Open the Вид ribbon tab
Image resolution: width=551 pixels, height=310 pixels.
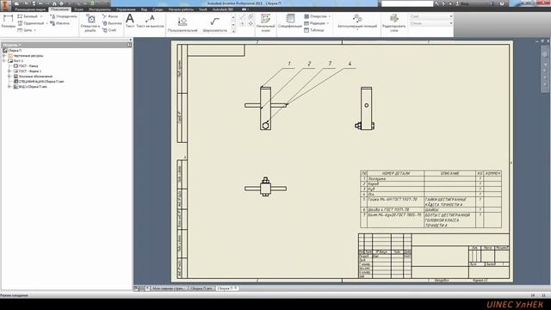144,9
